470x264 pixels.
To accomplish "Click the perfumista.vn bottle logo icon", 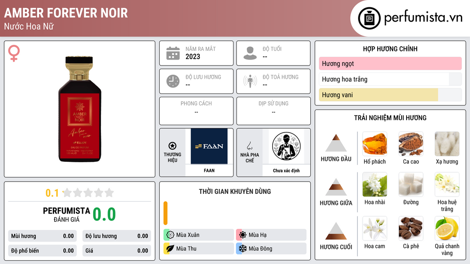I will pos(369,18).
